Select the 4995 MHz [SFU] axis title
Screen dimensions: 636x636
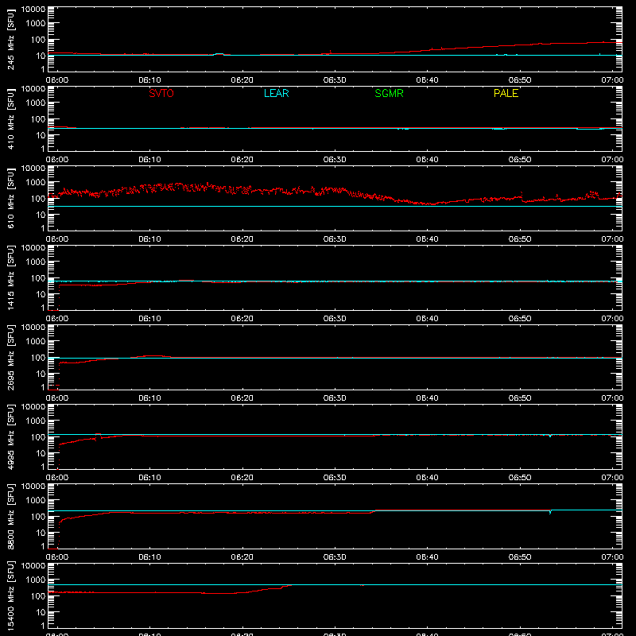tap(11, 436)
